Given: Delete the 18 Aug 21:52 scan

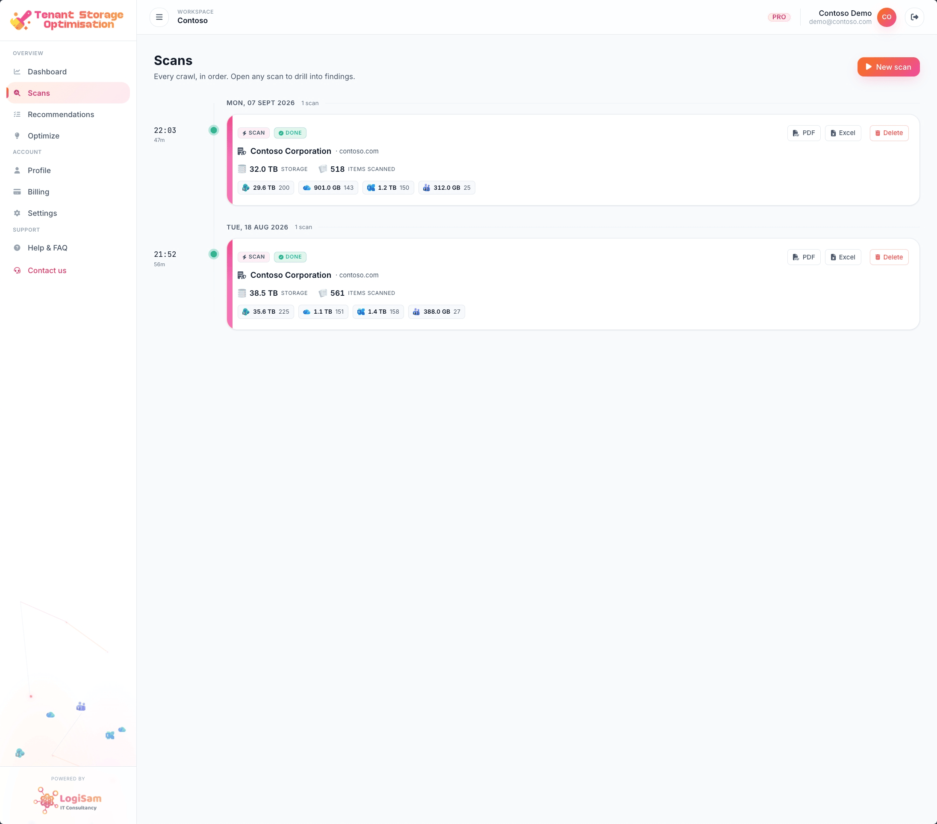Looking at the screenshot, I should pos(889,257).
